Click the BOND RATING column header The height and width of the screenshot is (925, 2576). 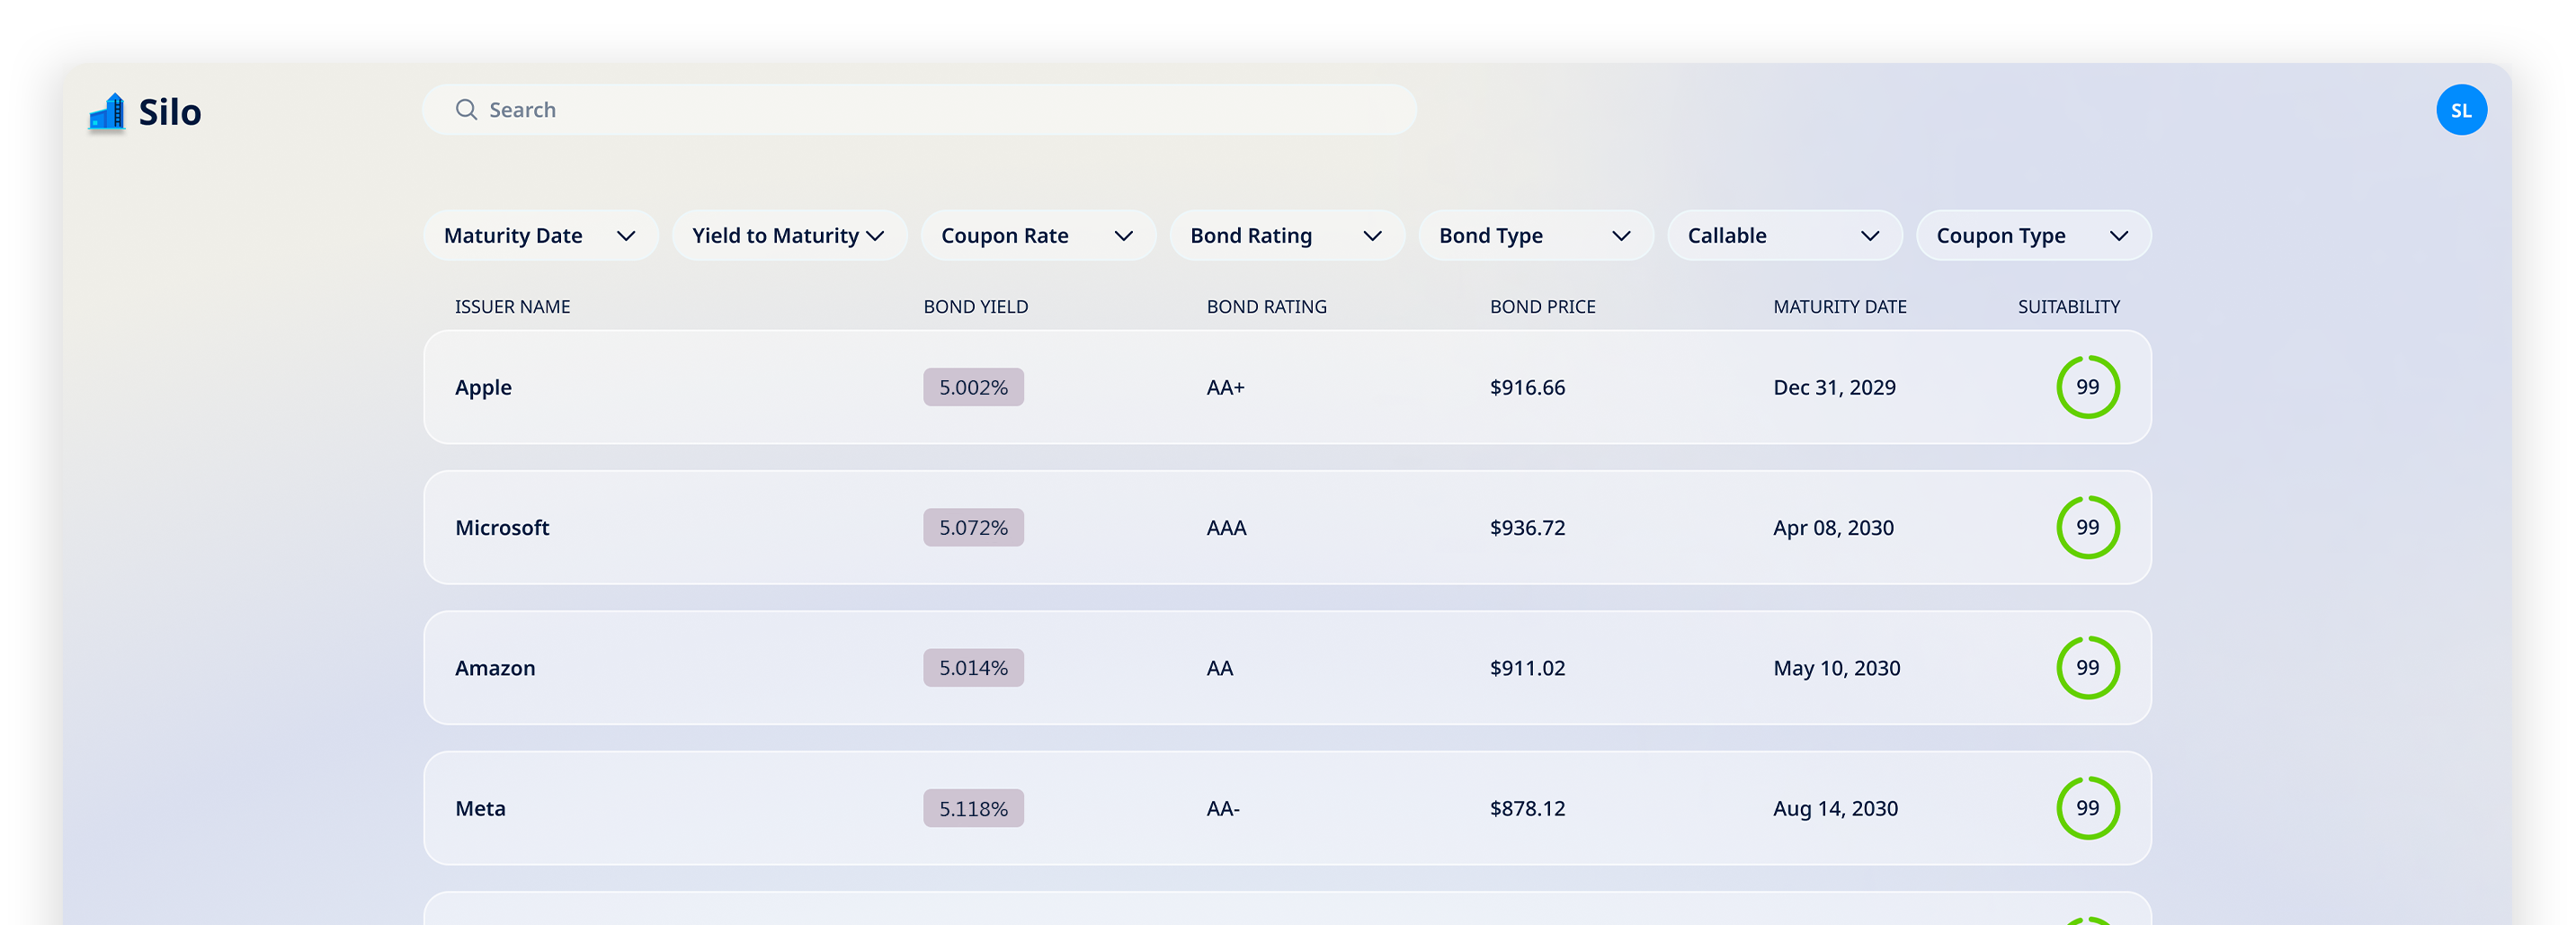[1266, 307]
